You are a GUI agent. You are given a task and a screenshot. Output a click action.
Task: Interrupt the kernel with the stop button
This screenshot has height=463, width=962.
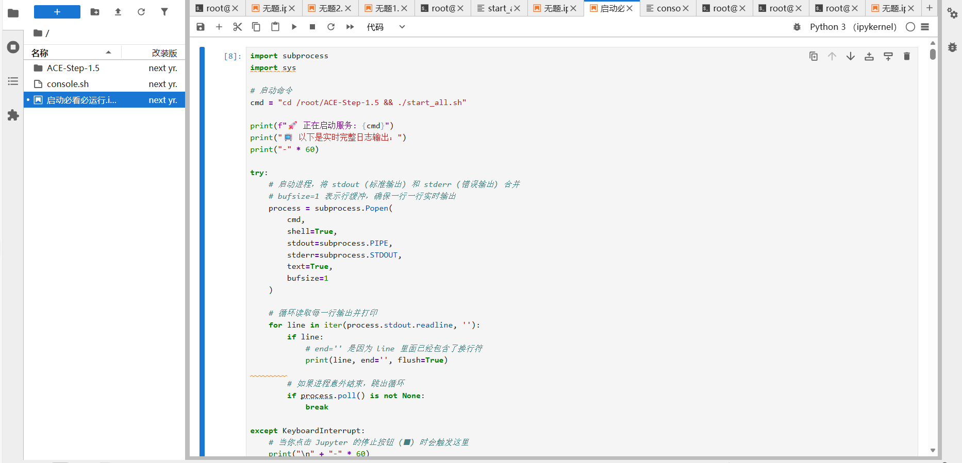click(312, 27)
